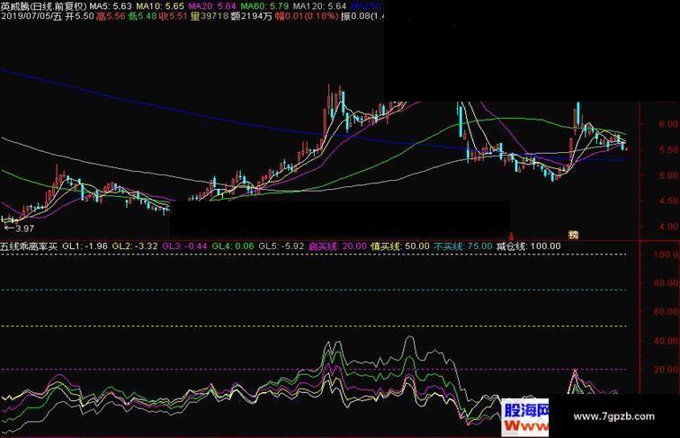Click the 'GL4: 0.06' readout
Screen dimensions: 680x438
pos(233,246)
